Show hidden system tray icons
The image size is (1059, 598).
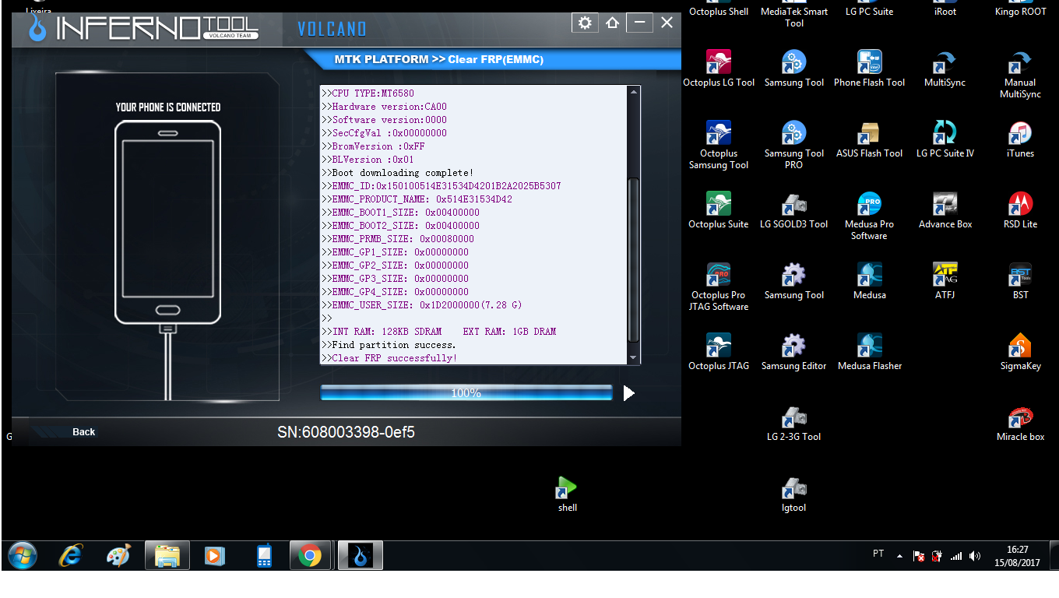(x=899, y=556)
